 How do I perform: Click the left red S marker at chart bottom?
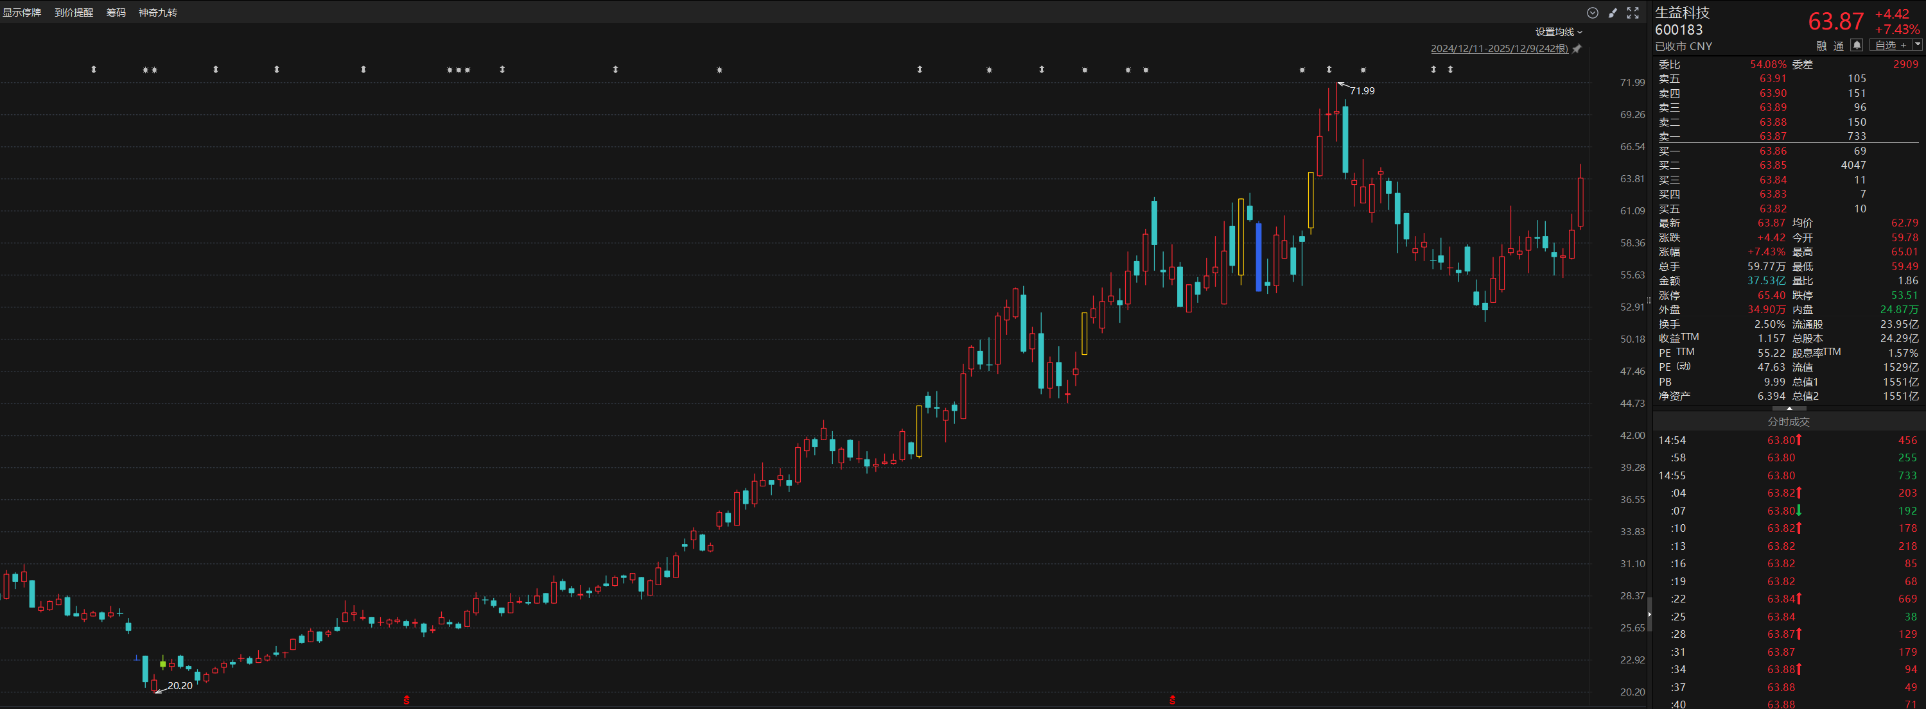(407, 700)
